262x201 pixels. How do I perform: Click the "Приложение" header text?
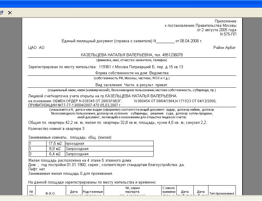coord(225,21)
